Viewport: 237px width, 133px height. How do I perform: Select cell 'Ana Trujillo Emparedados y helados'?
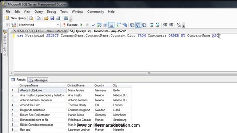42,95
